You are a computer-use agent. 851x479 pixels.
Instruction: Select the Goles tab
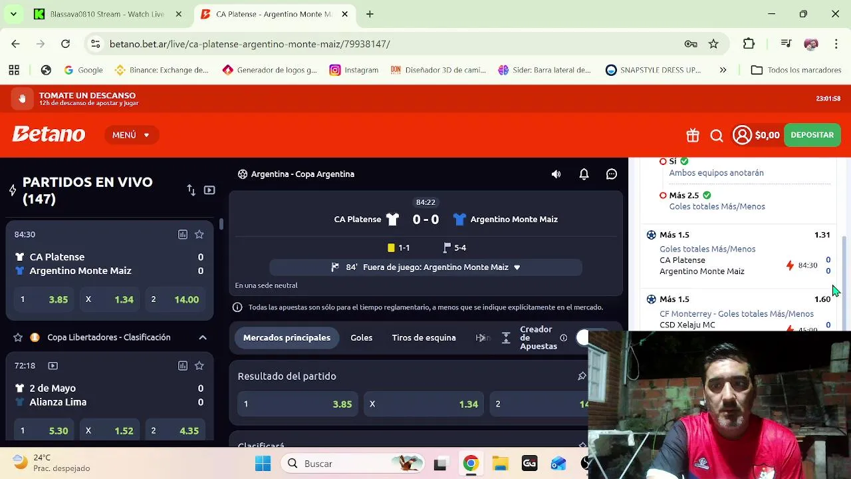click(x=362, y=338)
